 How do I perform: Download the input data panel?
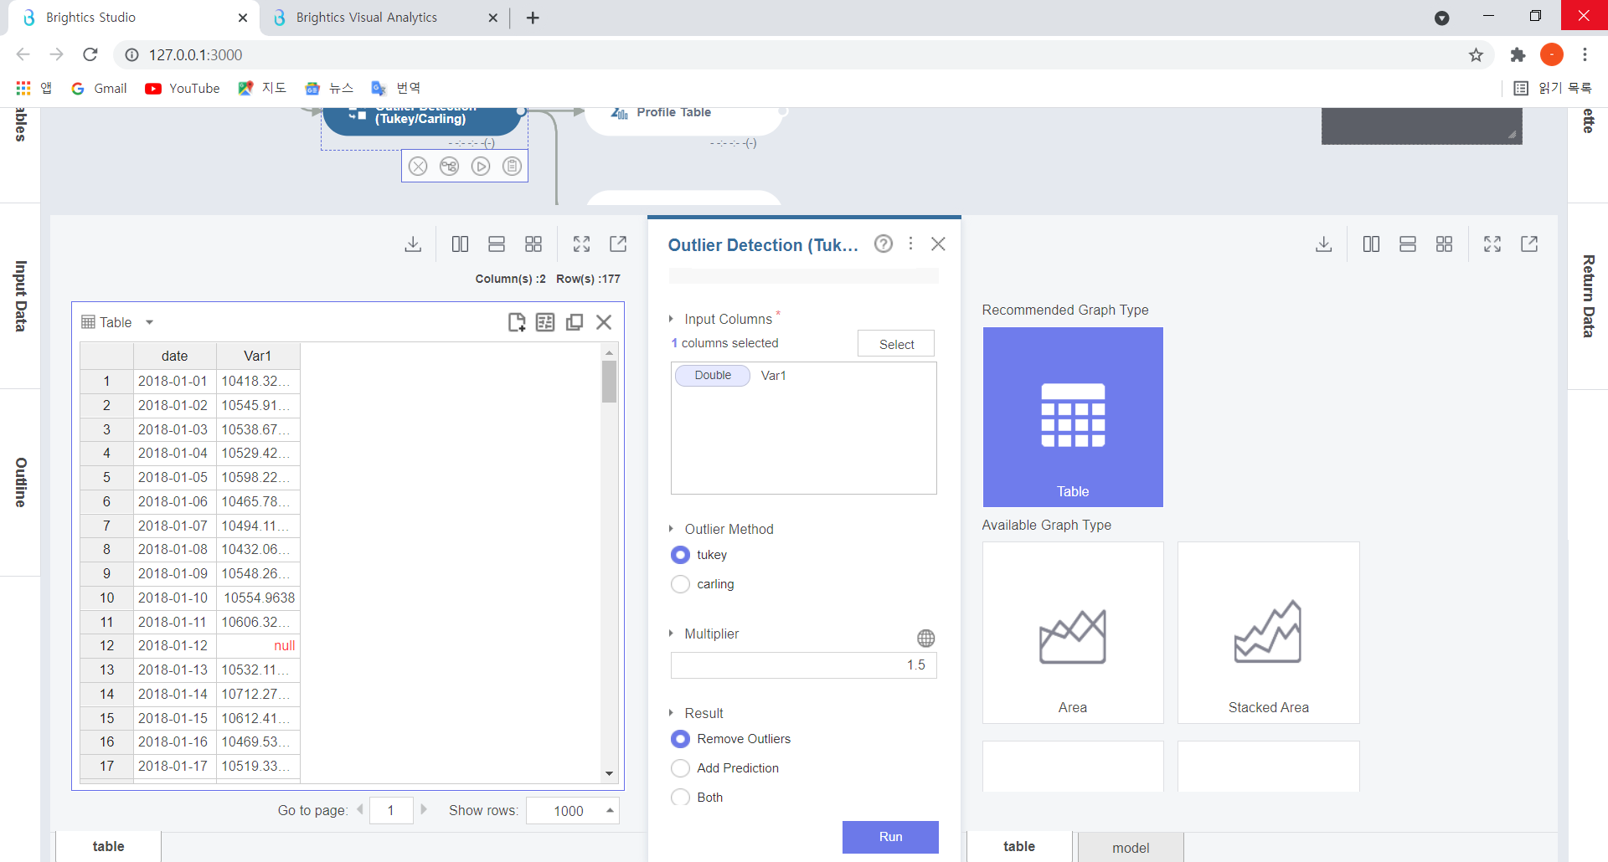pyautogui.click(x=413, y=244)
